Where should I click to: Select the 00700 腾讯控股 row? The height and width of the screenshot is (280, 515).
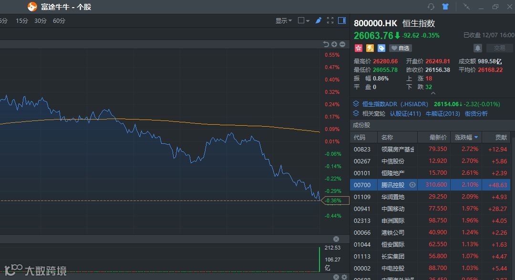(x=430, y=185)
